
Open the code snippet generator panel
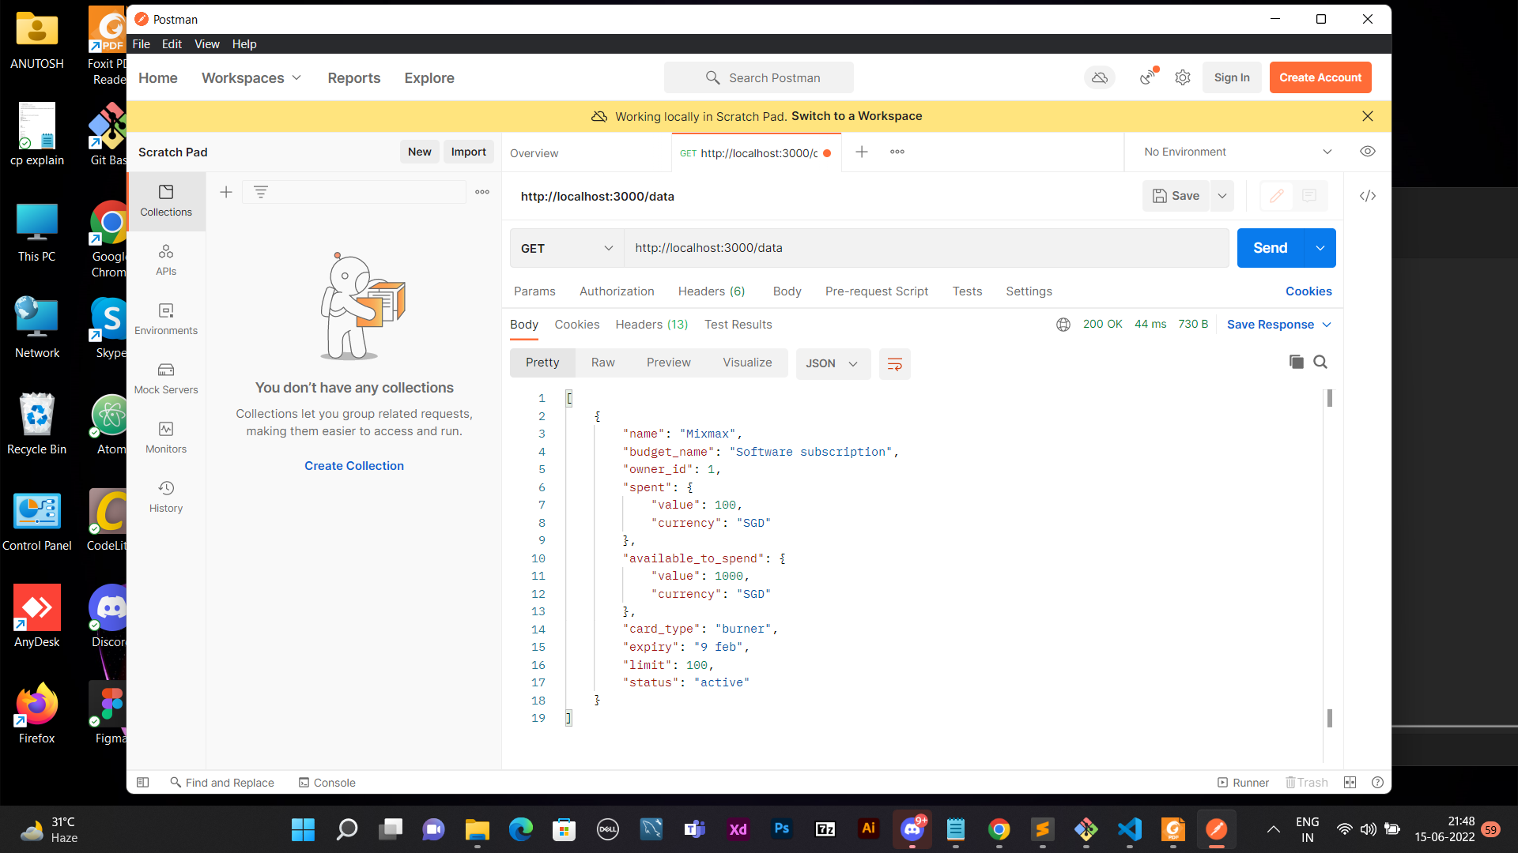pos(1368,196)
